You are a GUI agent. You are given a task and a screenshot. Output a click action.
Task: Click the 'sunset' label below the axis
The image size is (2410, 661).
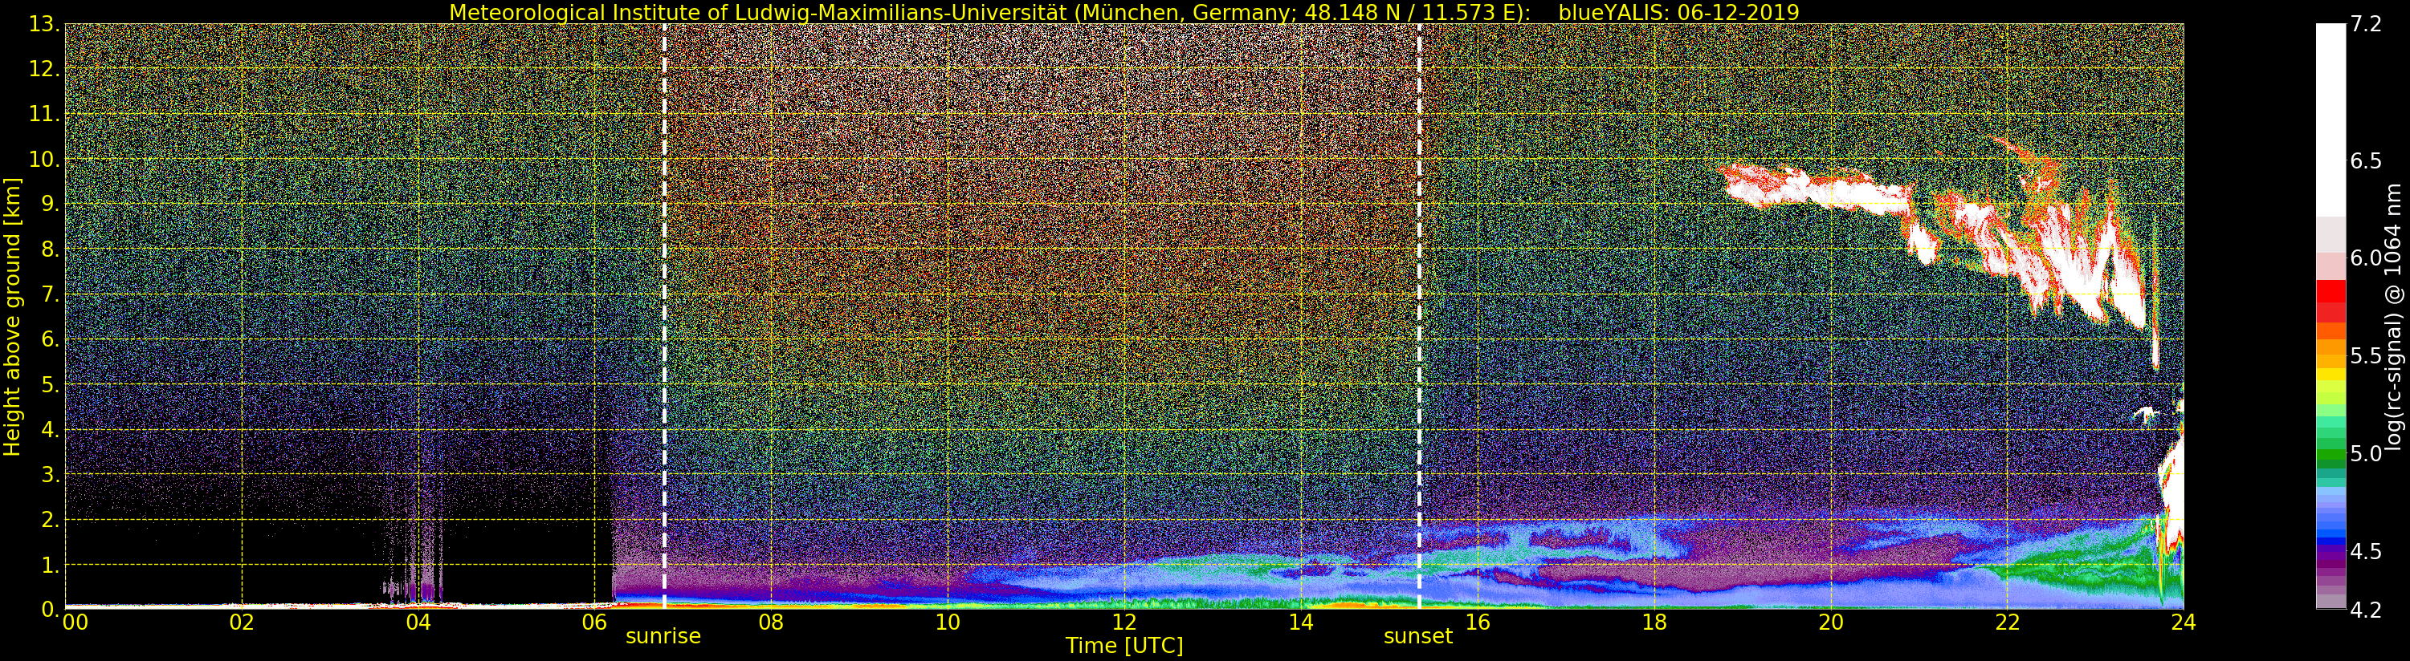tap(1418, 637)
